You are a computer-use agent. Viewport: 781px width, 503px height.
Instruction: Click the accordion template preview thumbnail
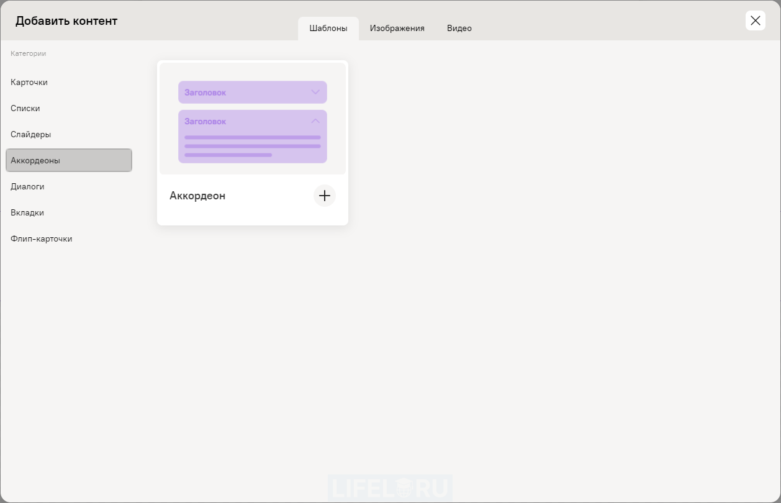(x=253, y=119)
